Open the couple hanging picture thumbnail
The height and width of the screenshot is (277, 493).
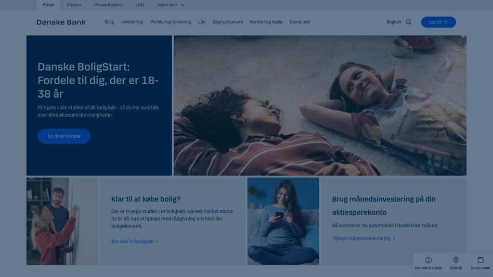[x=62, y=221]
